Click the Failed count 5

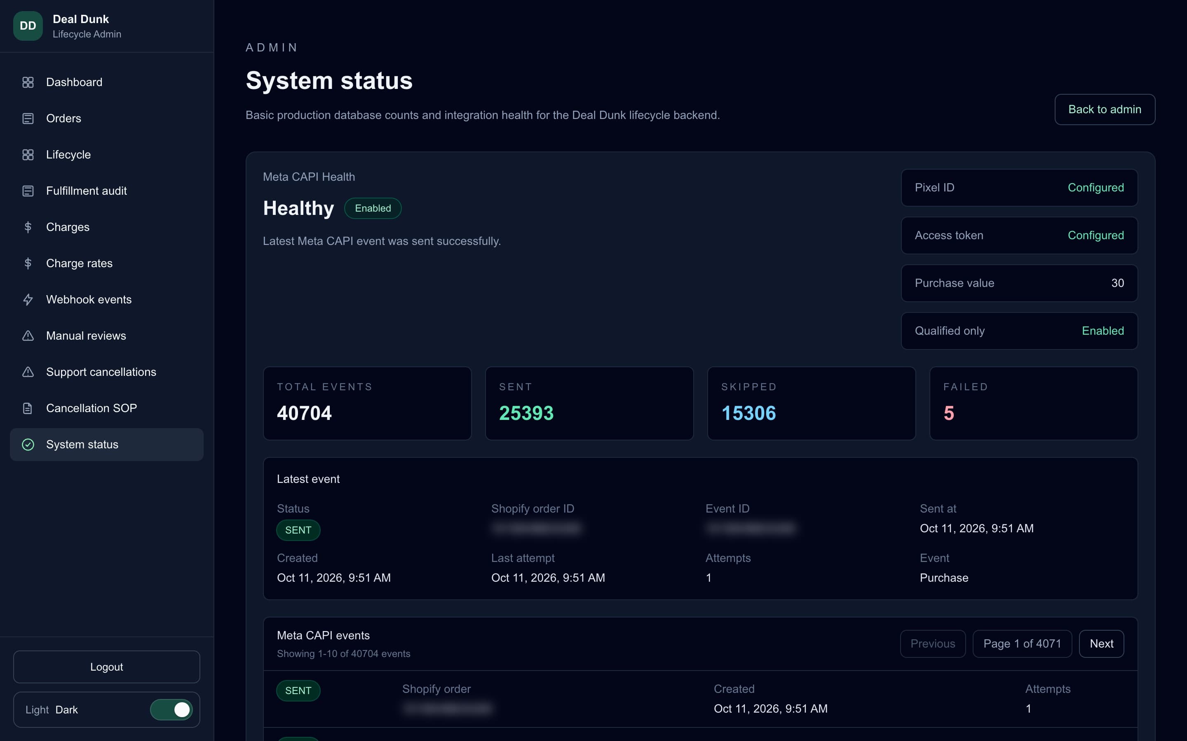point(949,413)
